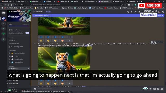Click Add Reaction icon on hovered message
Screen dimensions: 166x93
pos(152,42)
